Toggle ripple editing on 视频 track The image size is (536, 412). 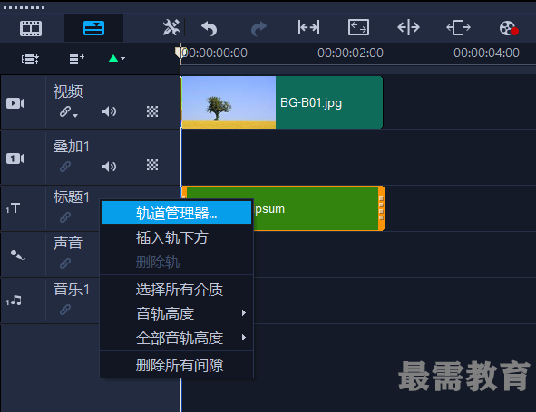click(x=65, y=111)
